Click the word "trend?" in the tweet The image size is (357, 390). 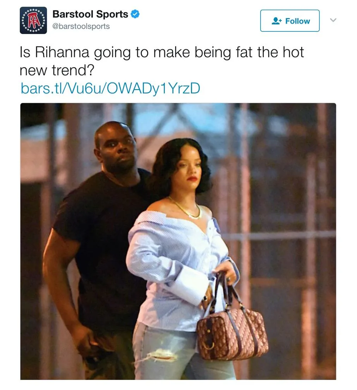(73, 71)
